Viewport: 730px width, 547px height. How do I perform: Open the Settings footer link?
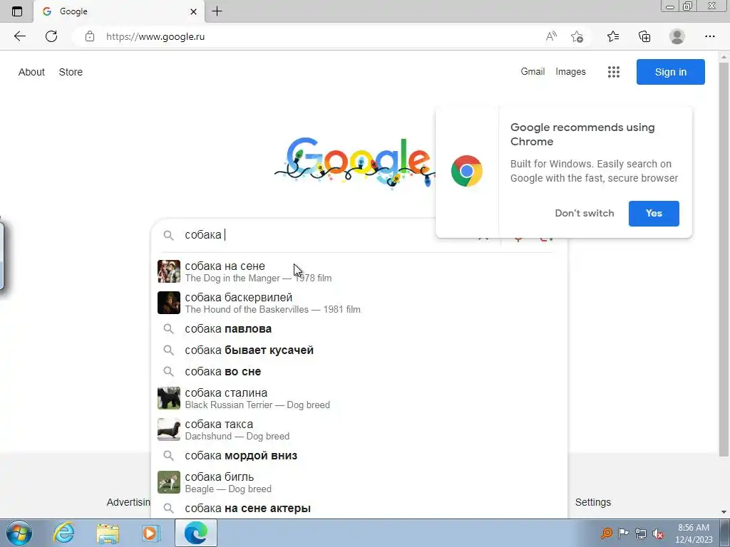pyautogui.click(x=592, y=502)
